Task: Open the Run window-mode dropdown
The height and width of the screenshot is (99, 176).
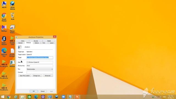Action: [40, 69]
